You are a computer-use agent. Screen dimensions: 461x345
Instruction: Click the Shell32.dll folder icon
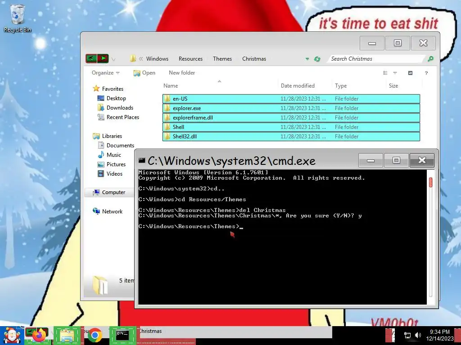click(167, 136)
